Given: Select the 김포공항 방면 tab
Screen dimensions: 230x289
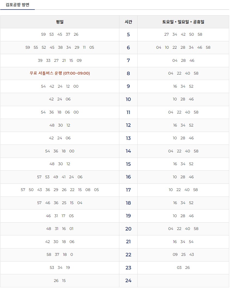Looking at the screenshot, I should [x=18, y=4].
